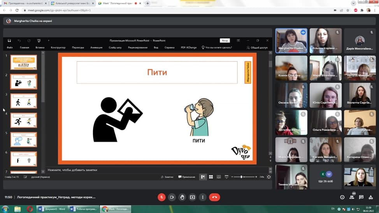Raise hand in the meeting
379x213 pixels.
pyautogui.click(x=182, y=197)
